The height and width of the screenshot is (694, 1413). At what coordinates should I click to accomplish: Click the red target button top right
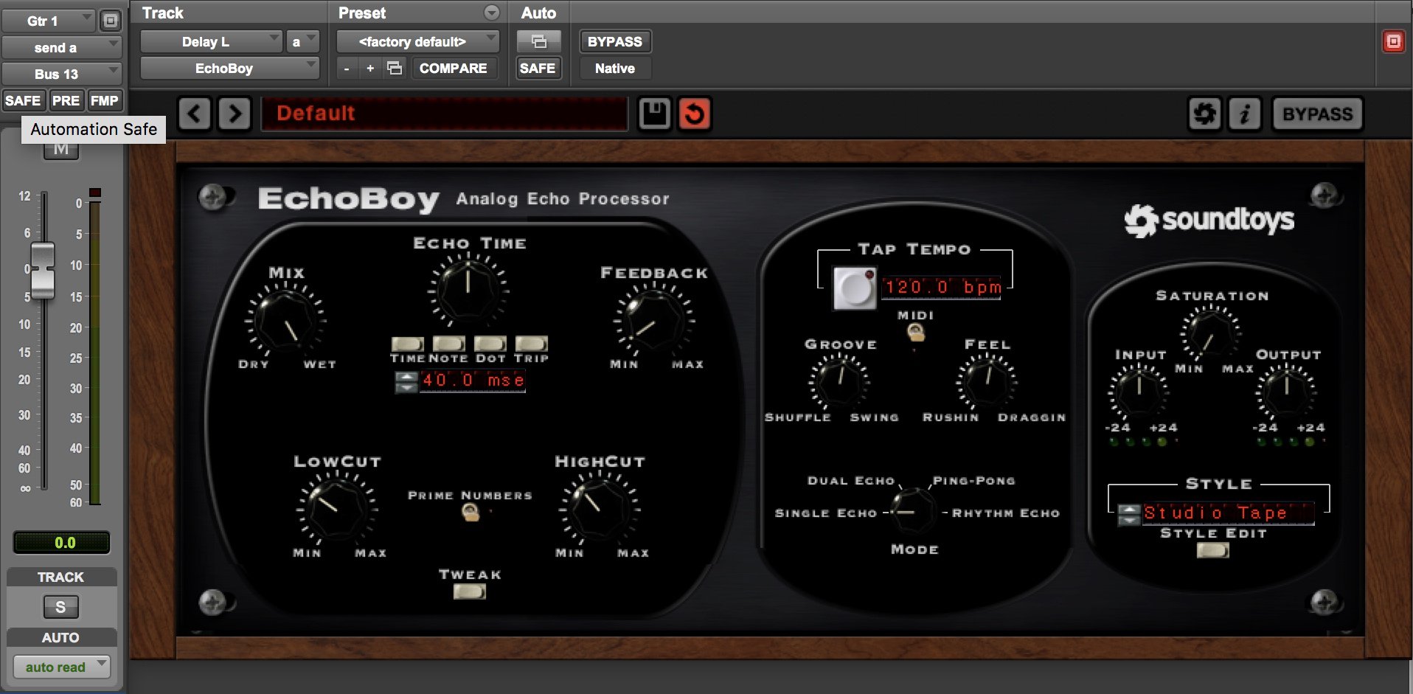click(x=1393, y=41)
